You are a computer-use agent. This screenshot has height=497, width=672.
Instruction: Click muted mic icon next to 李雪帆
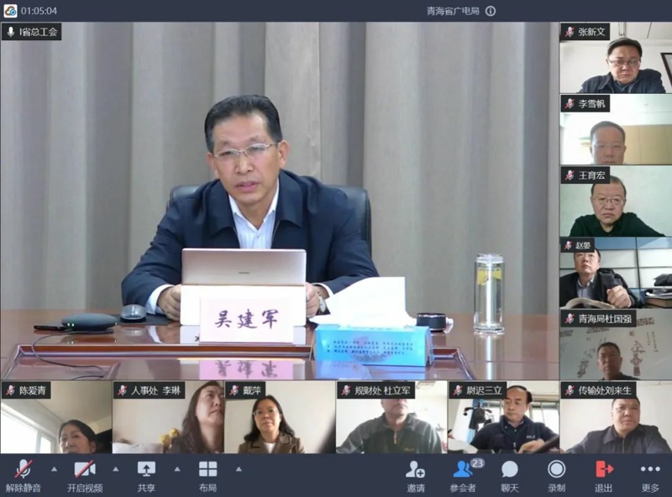click(x=570, y=104)
